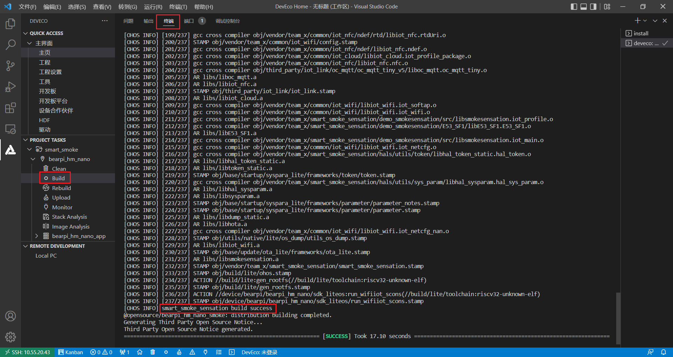Collapse the smart_smoke project node
Viewport: 673px width, 357px height.
point(29,149)
